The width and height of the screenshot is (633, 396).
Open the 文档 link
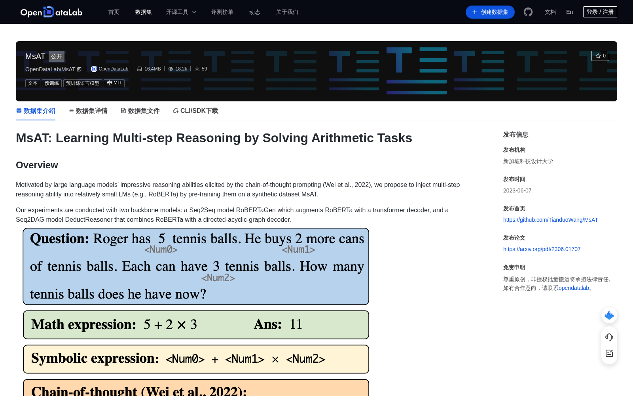[550, 12]
